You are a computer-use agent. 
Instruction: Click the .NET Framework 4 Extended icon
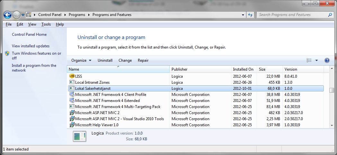(72, 100)
